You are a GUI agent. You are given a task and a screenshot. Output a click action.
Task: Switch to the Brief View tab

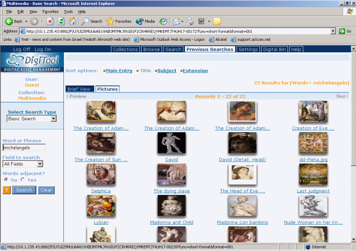tap(79, 89)
